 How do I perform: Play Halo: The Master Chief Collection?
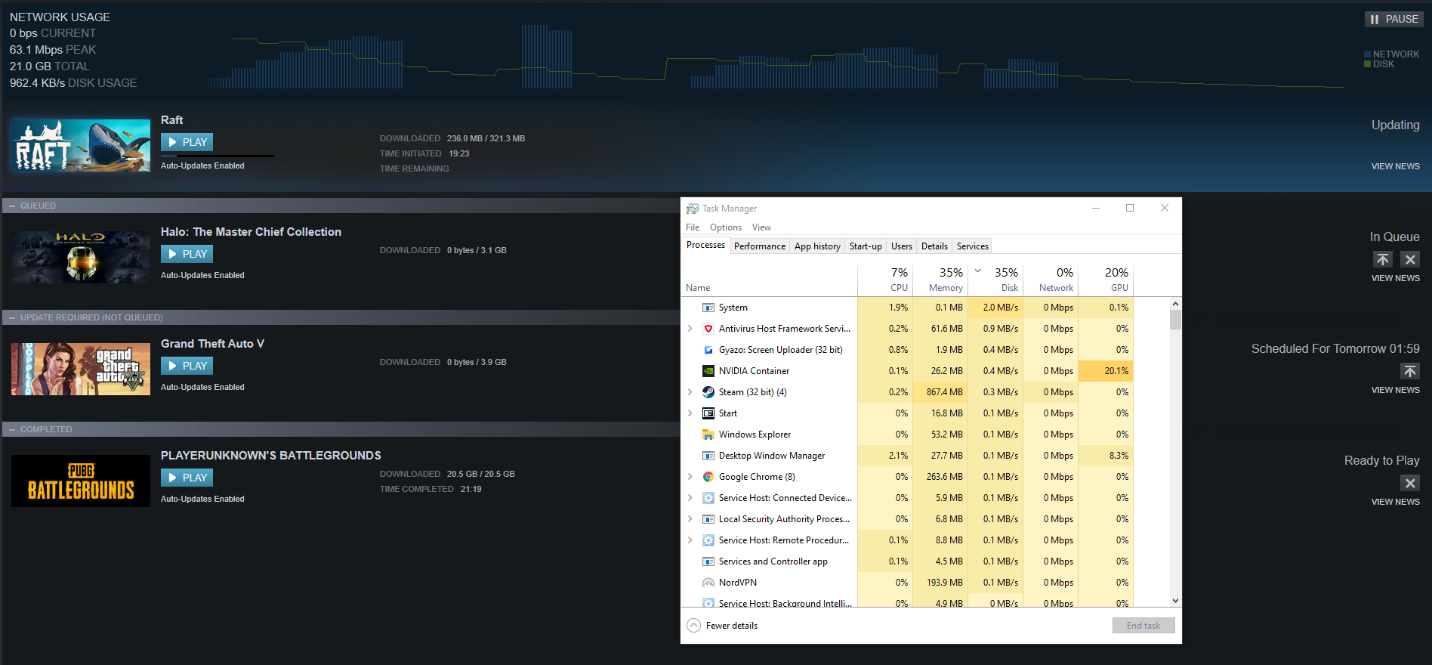(187, 254)
